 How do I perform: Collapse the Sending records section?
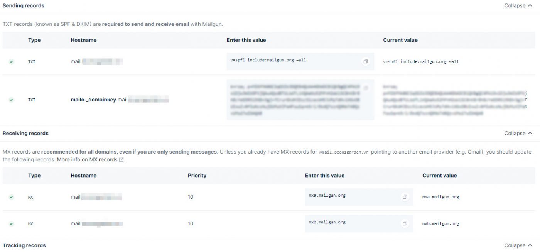click(x=518, y=6)
